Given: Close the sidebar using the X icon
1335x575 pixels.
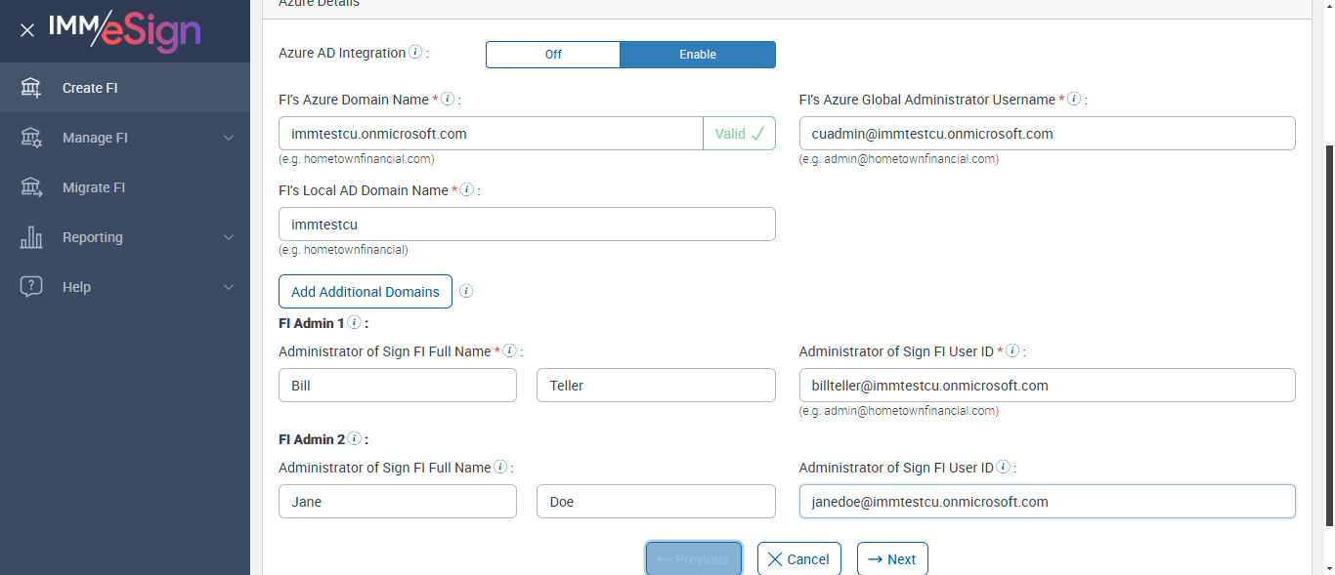Looking at the screenshot, I should pos(27,30).
